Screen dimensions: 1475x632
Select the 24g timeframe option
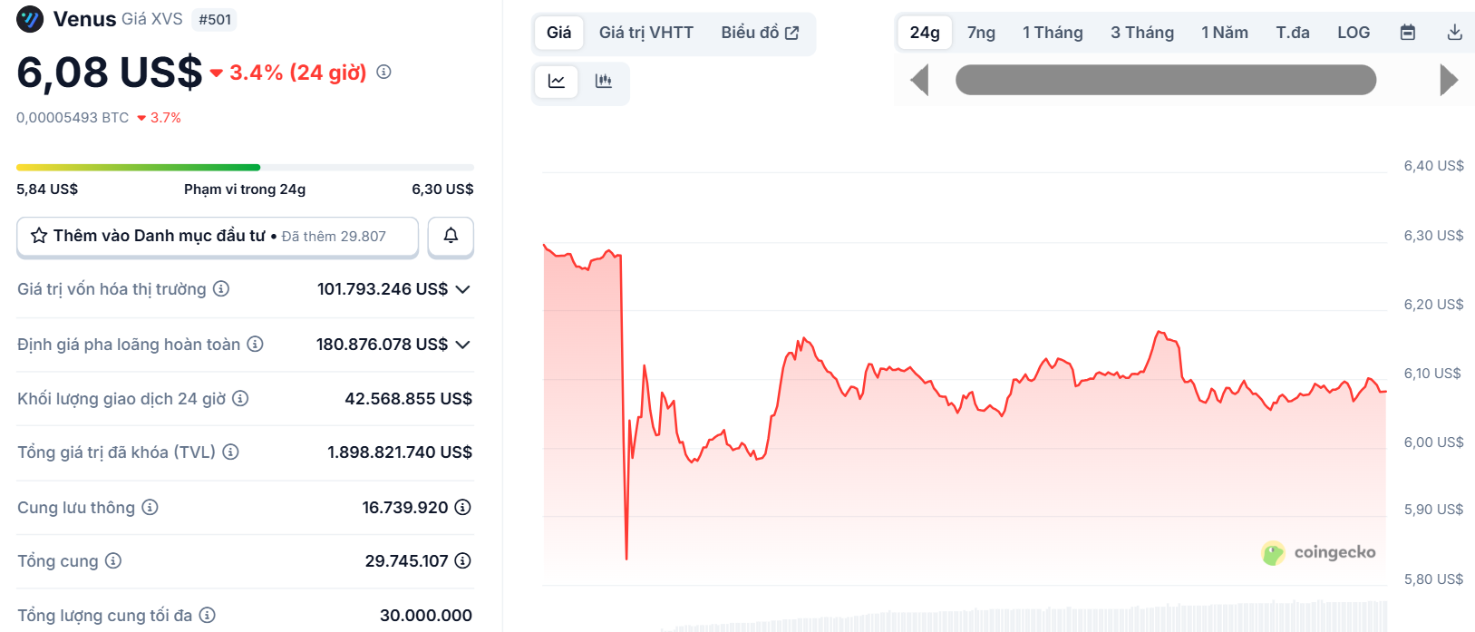point(923,31)
